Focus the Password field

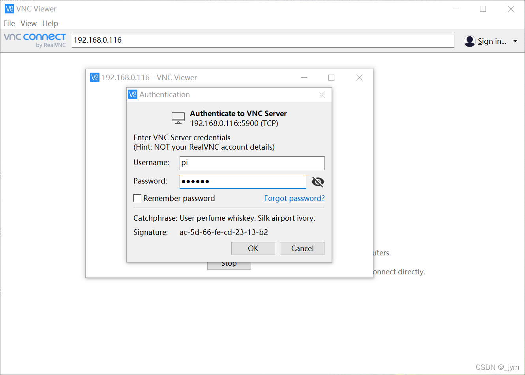point(243,182)
